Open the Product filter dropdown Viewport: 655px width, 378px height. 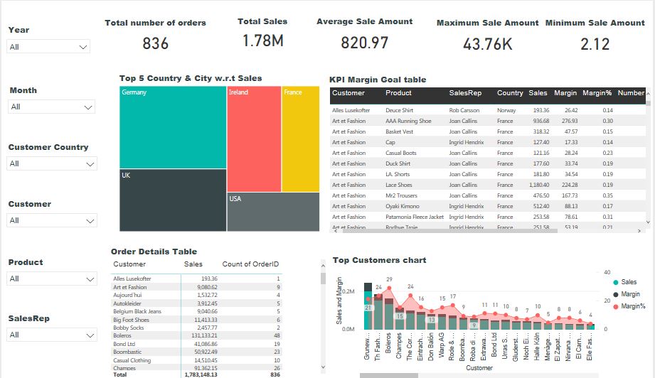(51, 279)
